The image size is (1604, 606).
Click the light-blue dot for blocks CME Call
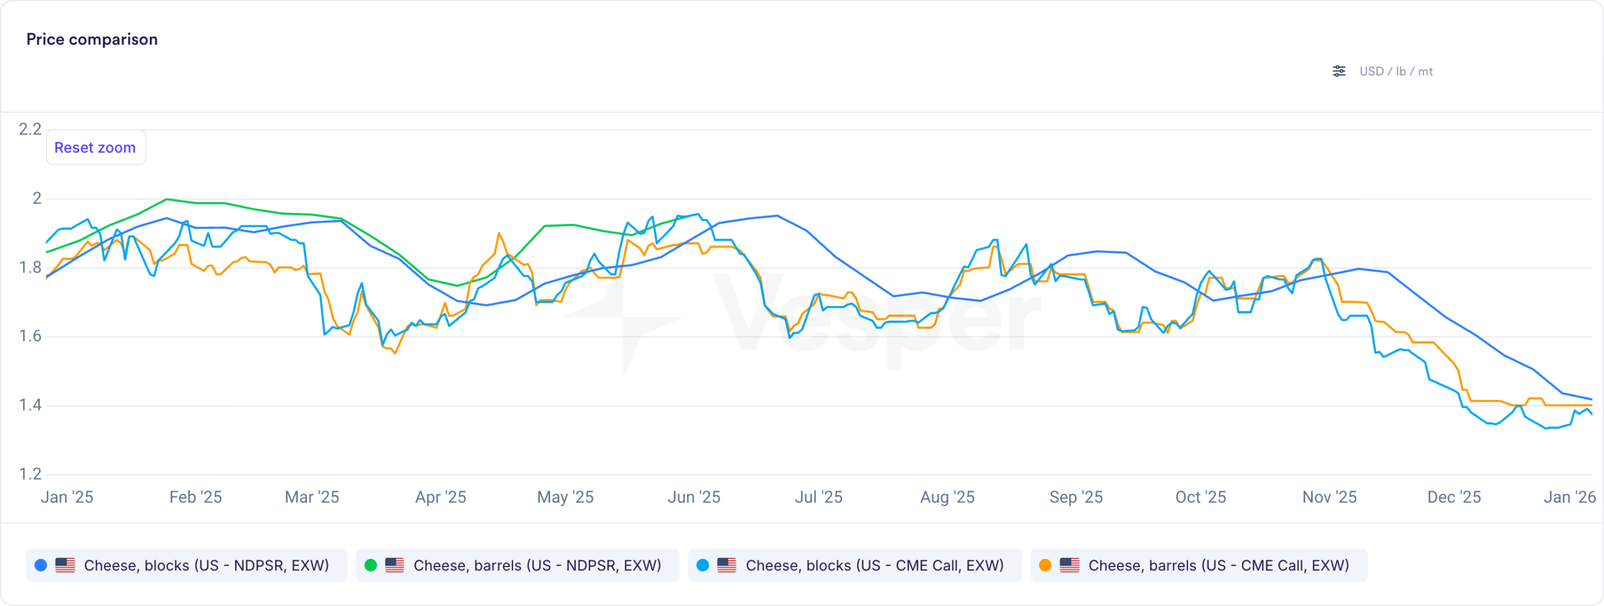[x=702, y=565]
